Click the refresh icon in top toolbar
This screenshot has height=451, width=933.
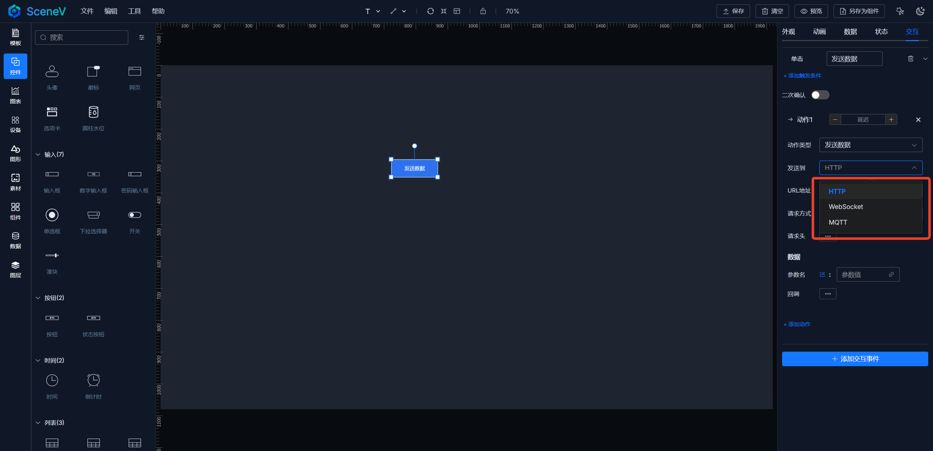click(430, 11)
